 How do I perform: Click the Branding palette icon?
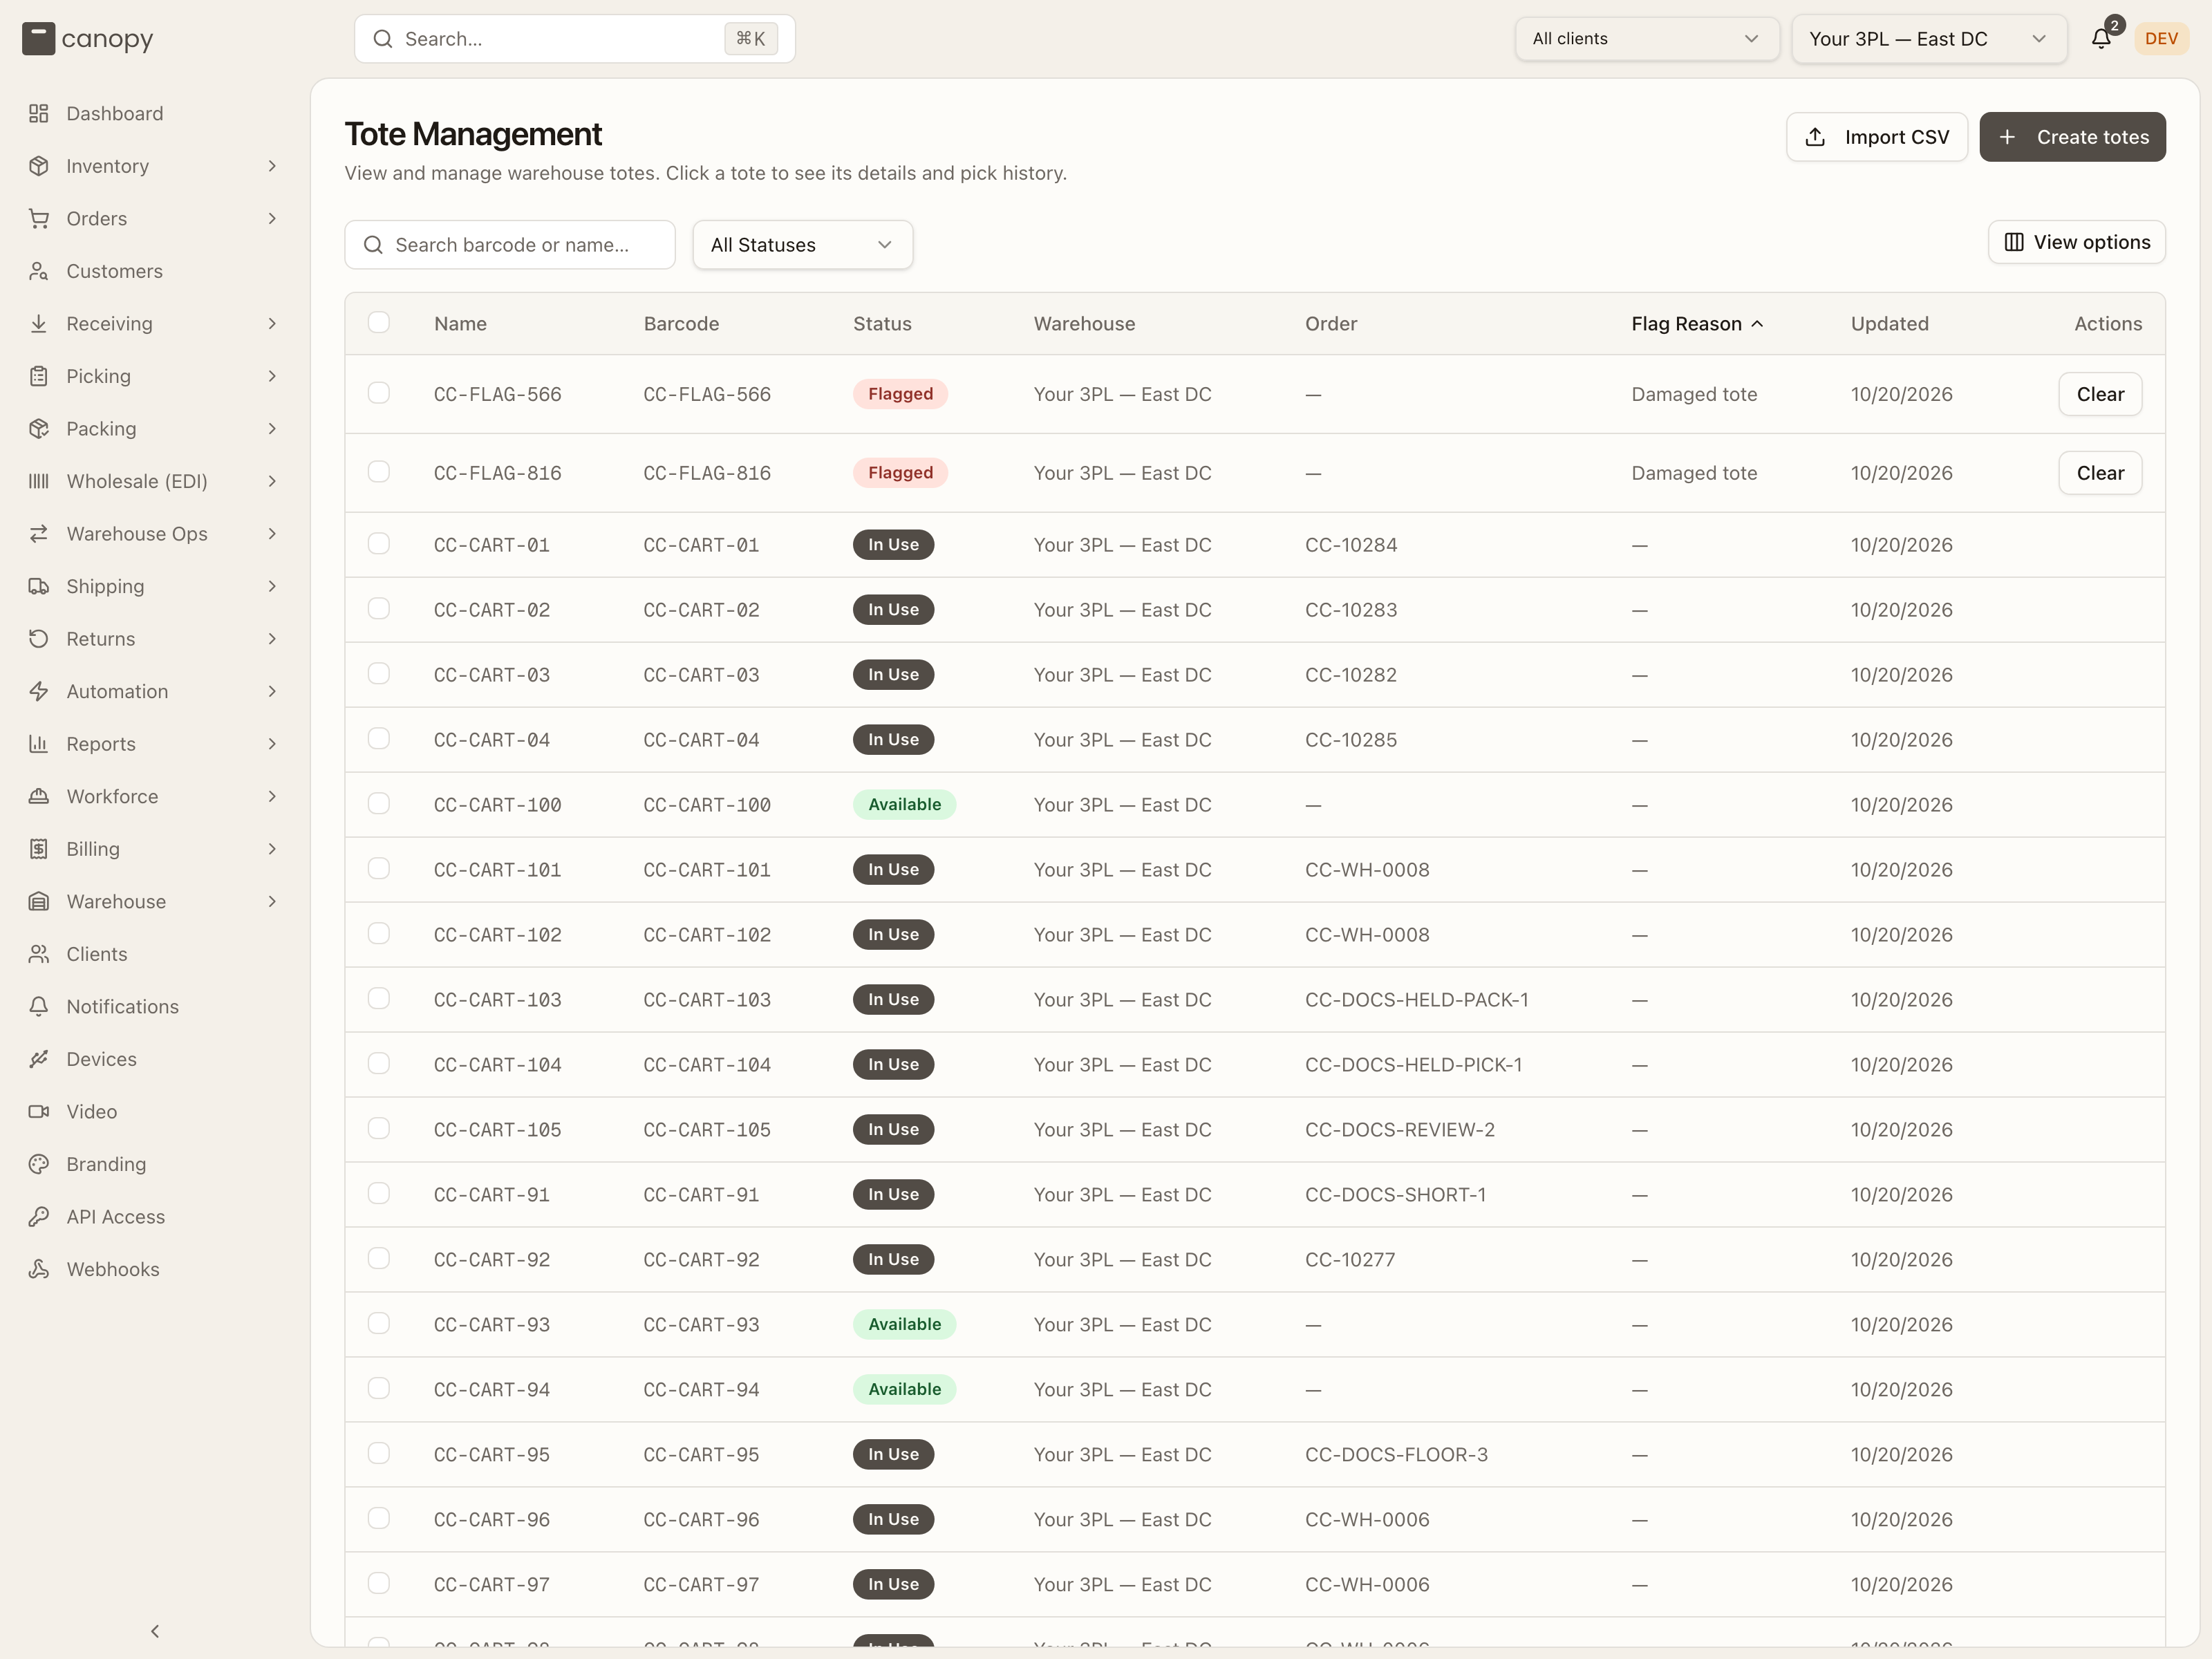point(39,1164)
